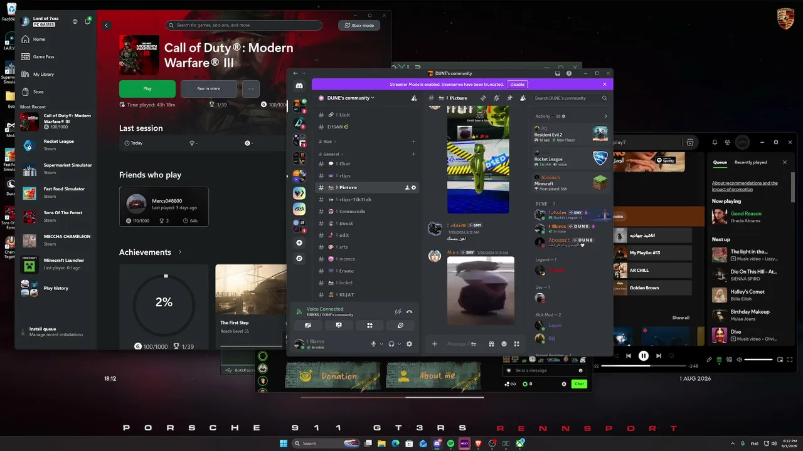Turn on camera in Discord voice panel

(x=308, y=326)
